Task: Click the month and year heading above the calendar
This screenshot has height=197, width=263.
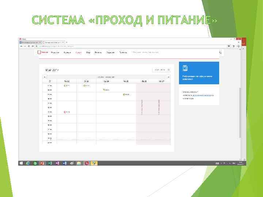Action: pos(52,70)
